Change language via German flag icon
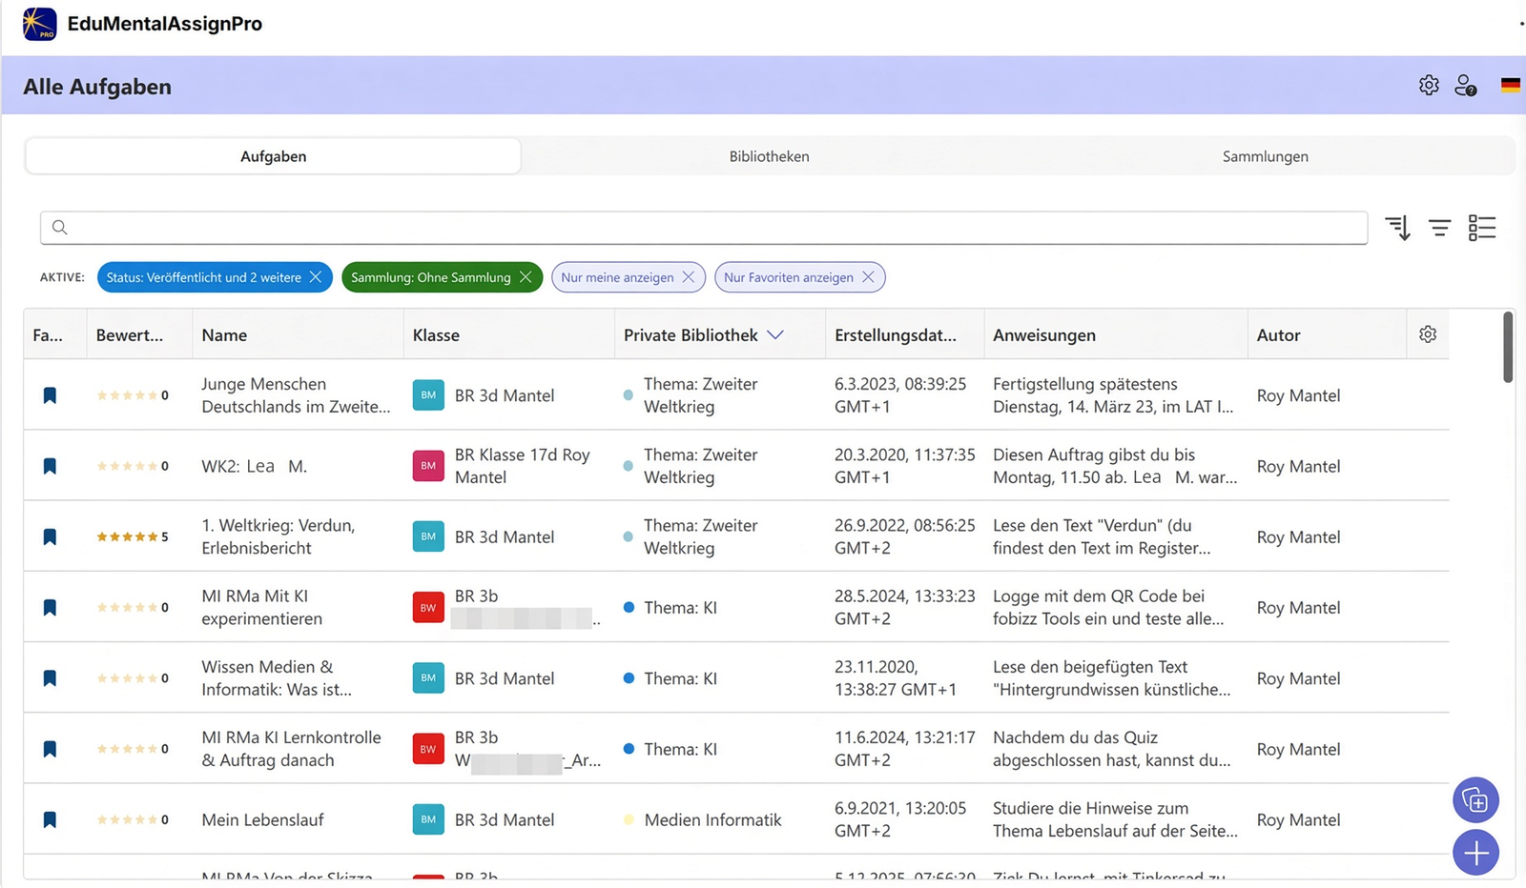 click(1510, 85)
